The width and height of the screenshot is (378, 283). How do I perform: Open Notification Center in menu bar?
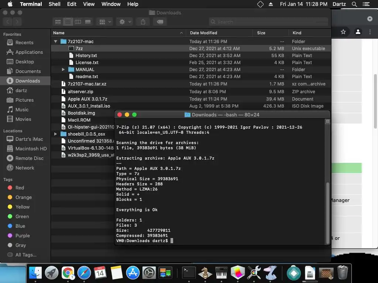coord(366,4)
